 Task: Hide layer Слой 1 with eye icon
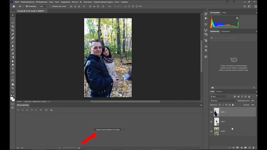point(212,112)
